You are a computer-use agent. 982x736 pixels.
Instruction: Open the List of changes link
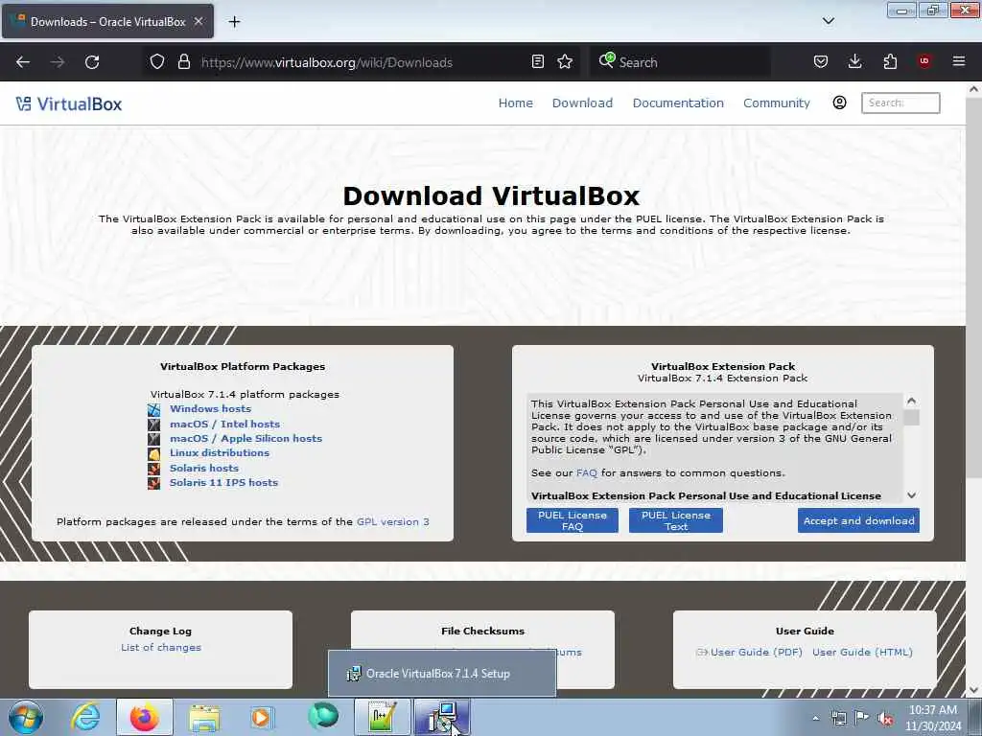pyautogui.click(x=161, y=647)
